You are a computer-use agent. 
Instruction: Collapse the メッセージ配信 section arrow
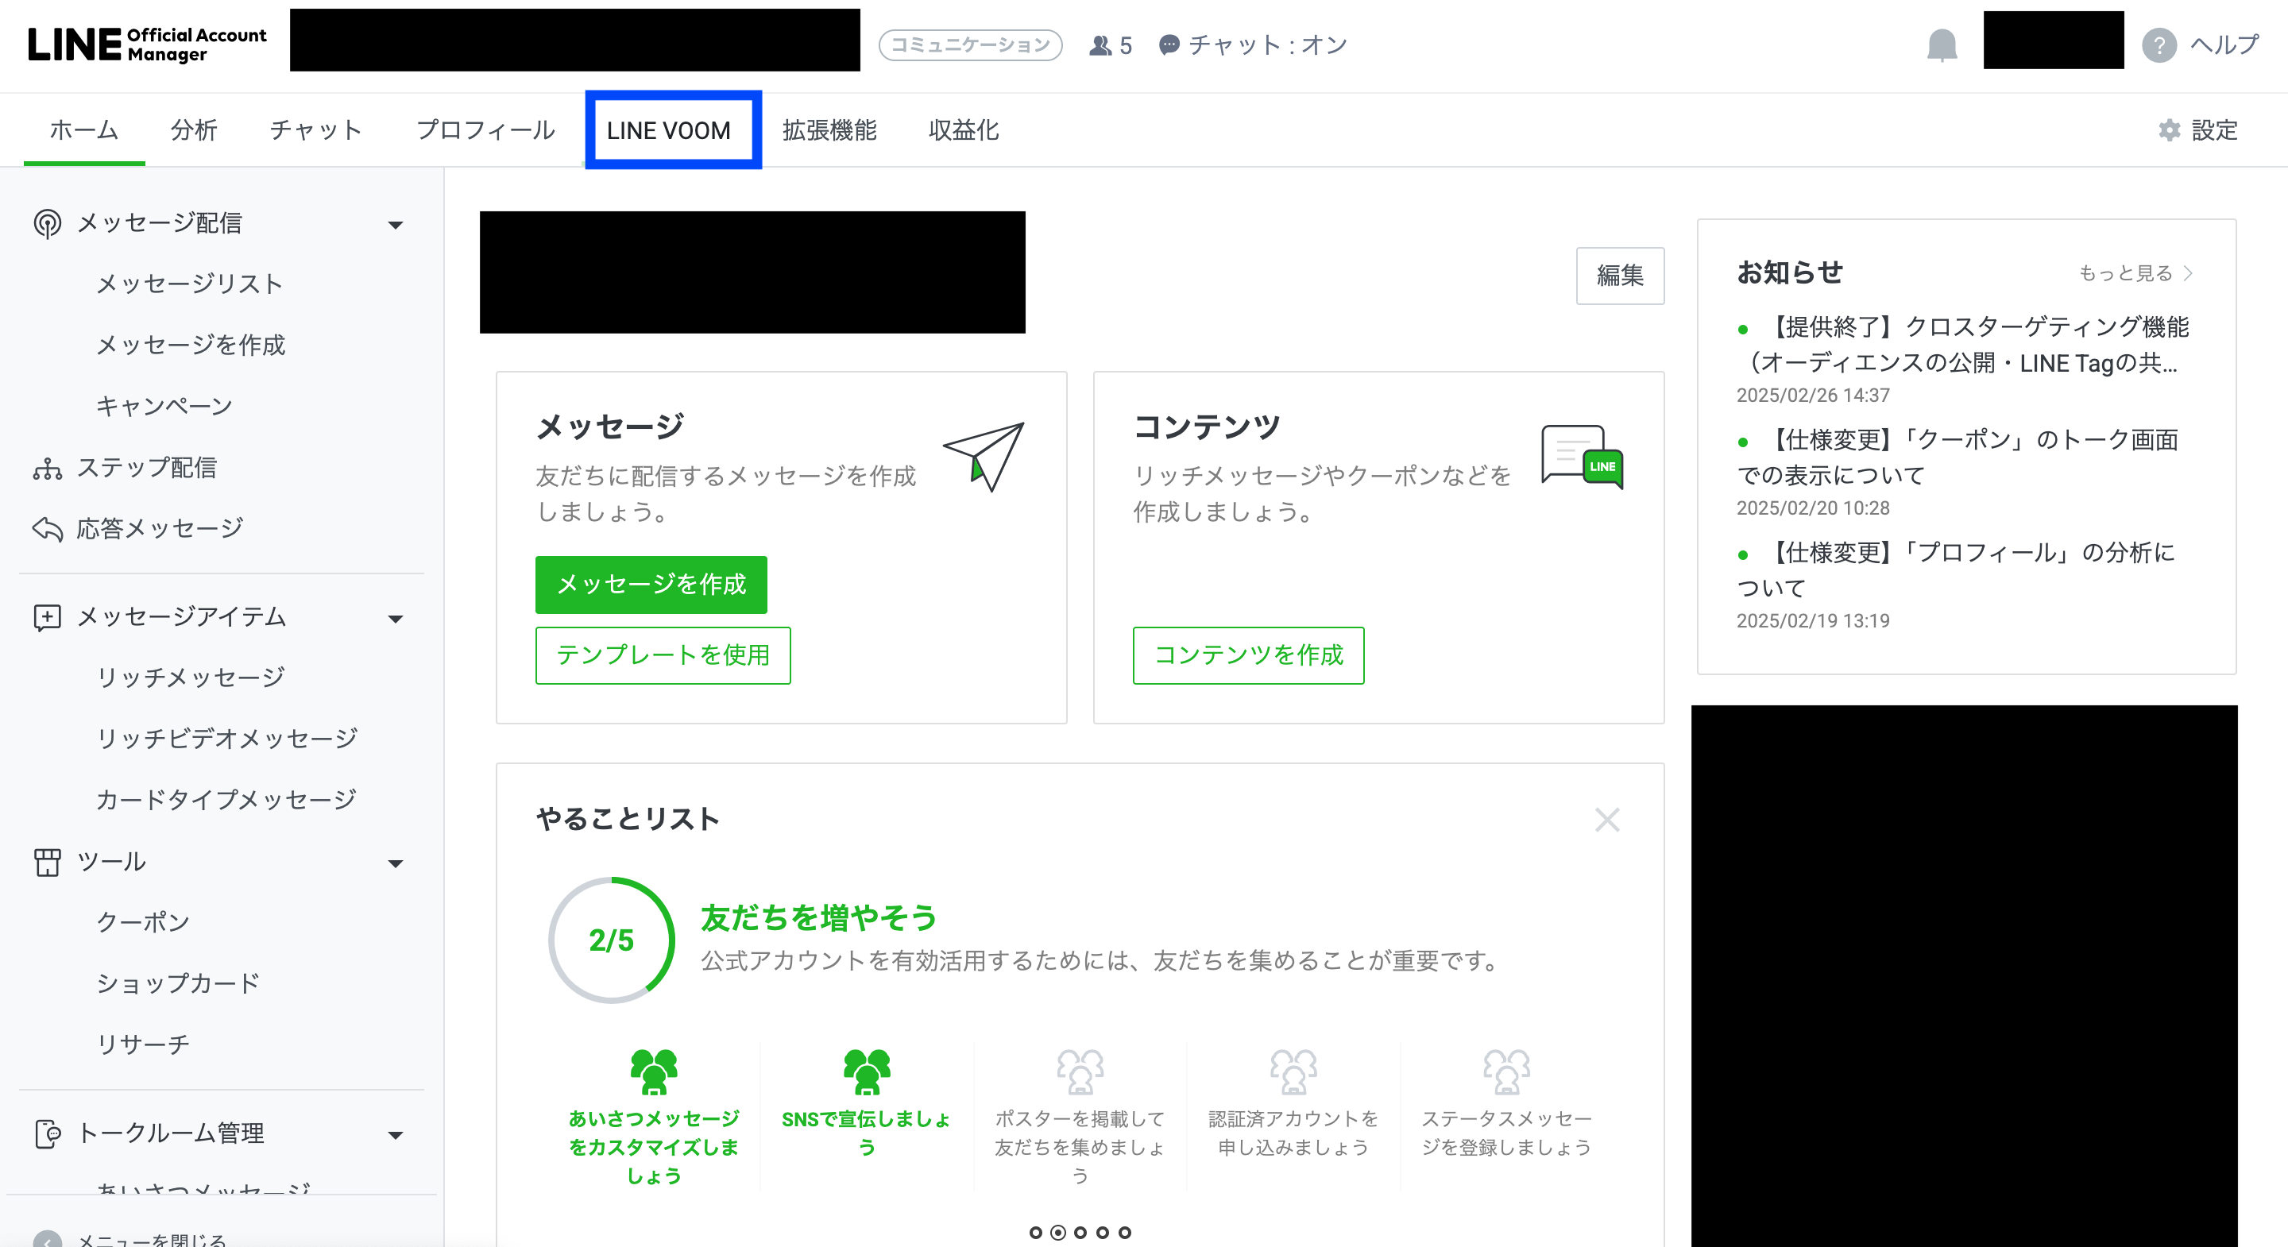[x=396, y=225]
